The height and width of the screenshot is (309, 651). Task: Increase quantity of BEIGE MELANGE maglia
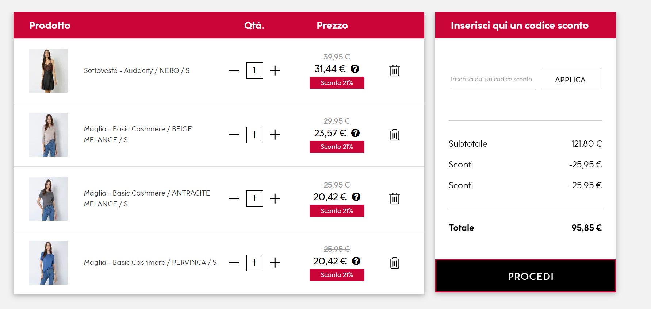pyautogui.click(x=275, y=135)
